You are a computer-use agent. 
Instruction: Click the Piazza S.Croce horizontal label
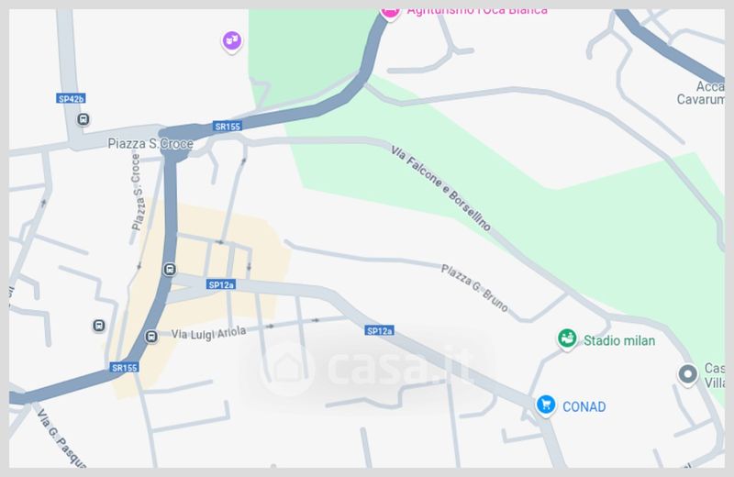(150, 144)
